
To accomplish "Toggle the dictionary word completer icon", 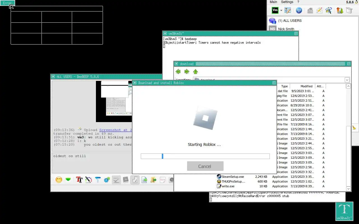I will [x=126, y=180].
